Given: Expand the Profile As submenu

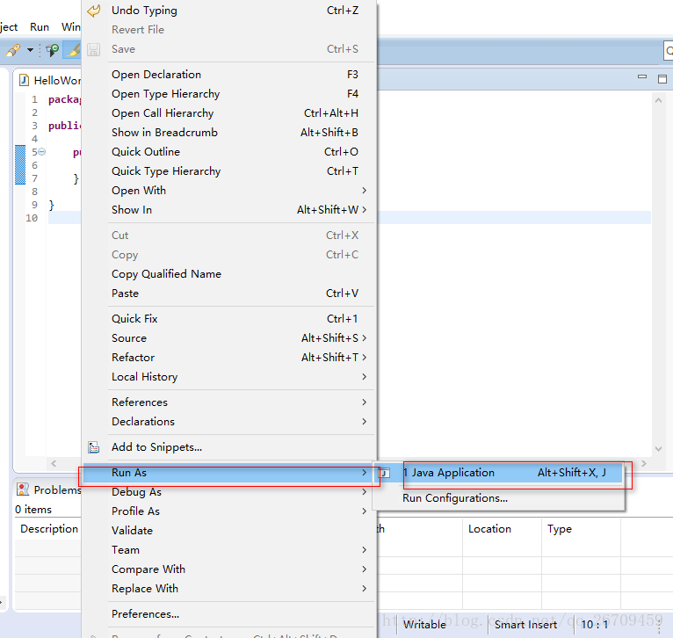Looking at the screenshot, I should 229,511.
